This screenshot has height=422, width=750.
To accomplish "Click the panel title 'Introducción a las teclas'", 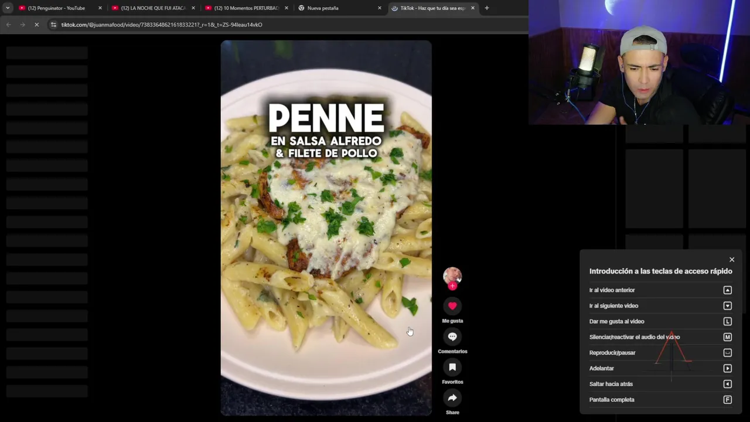I will click(660, 271).
